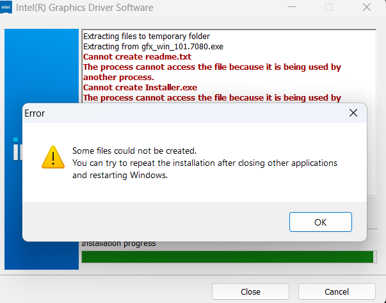The height and width of the screenshot is (303, 386).
Task: Click OK in the Error dialog
Action: [x=321, y=222]
